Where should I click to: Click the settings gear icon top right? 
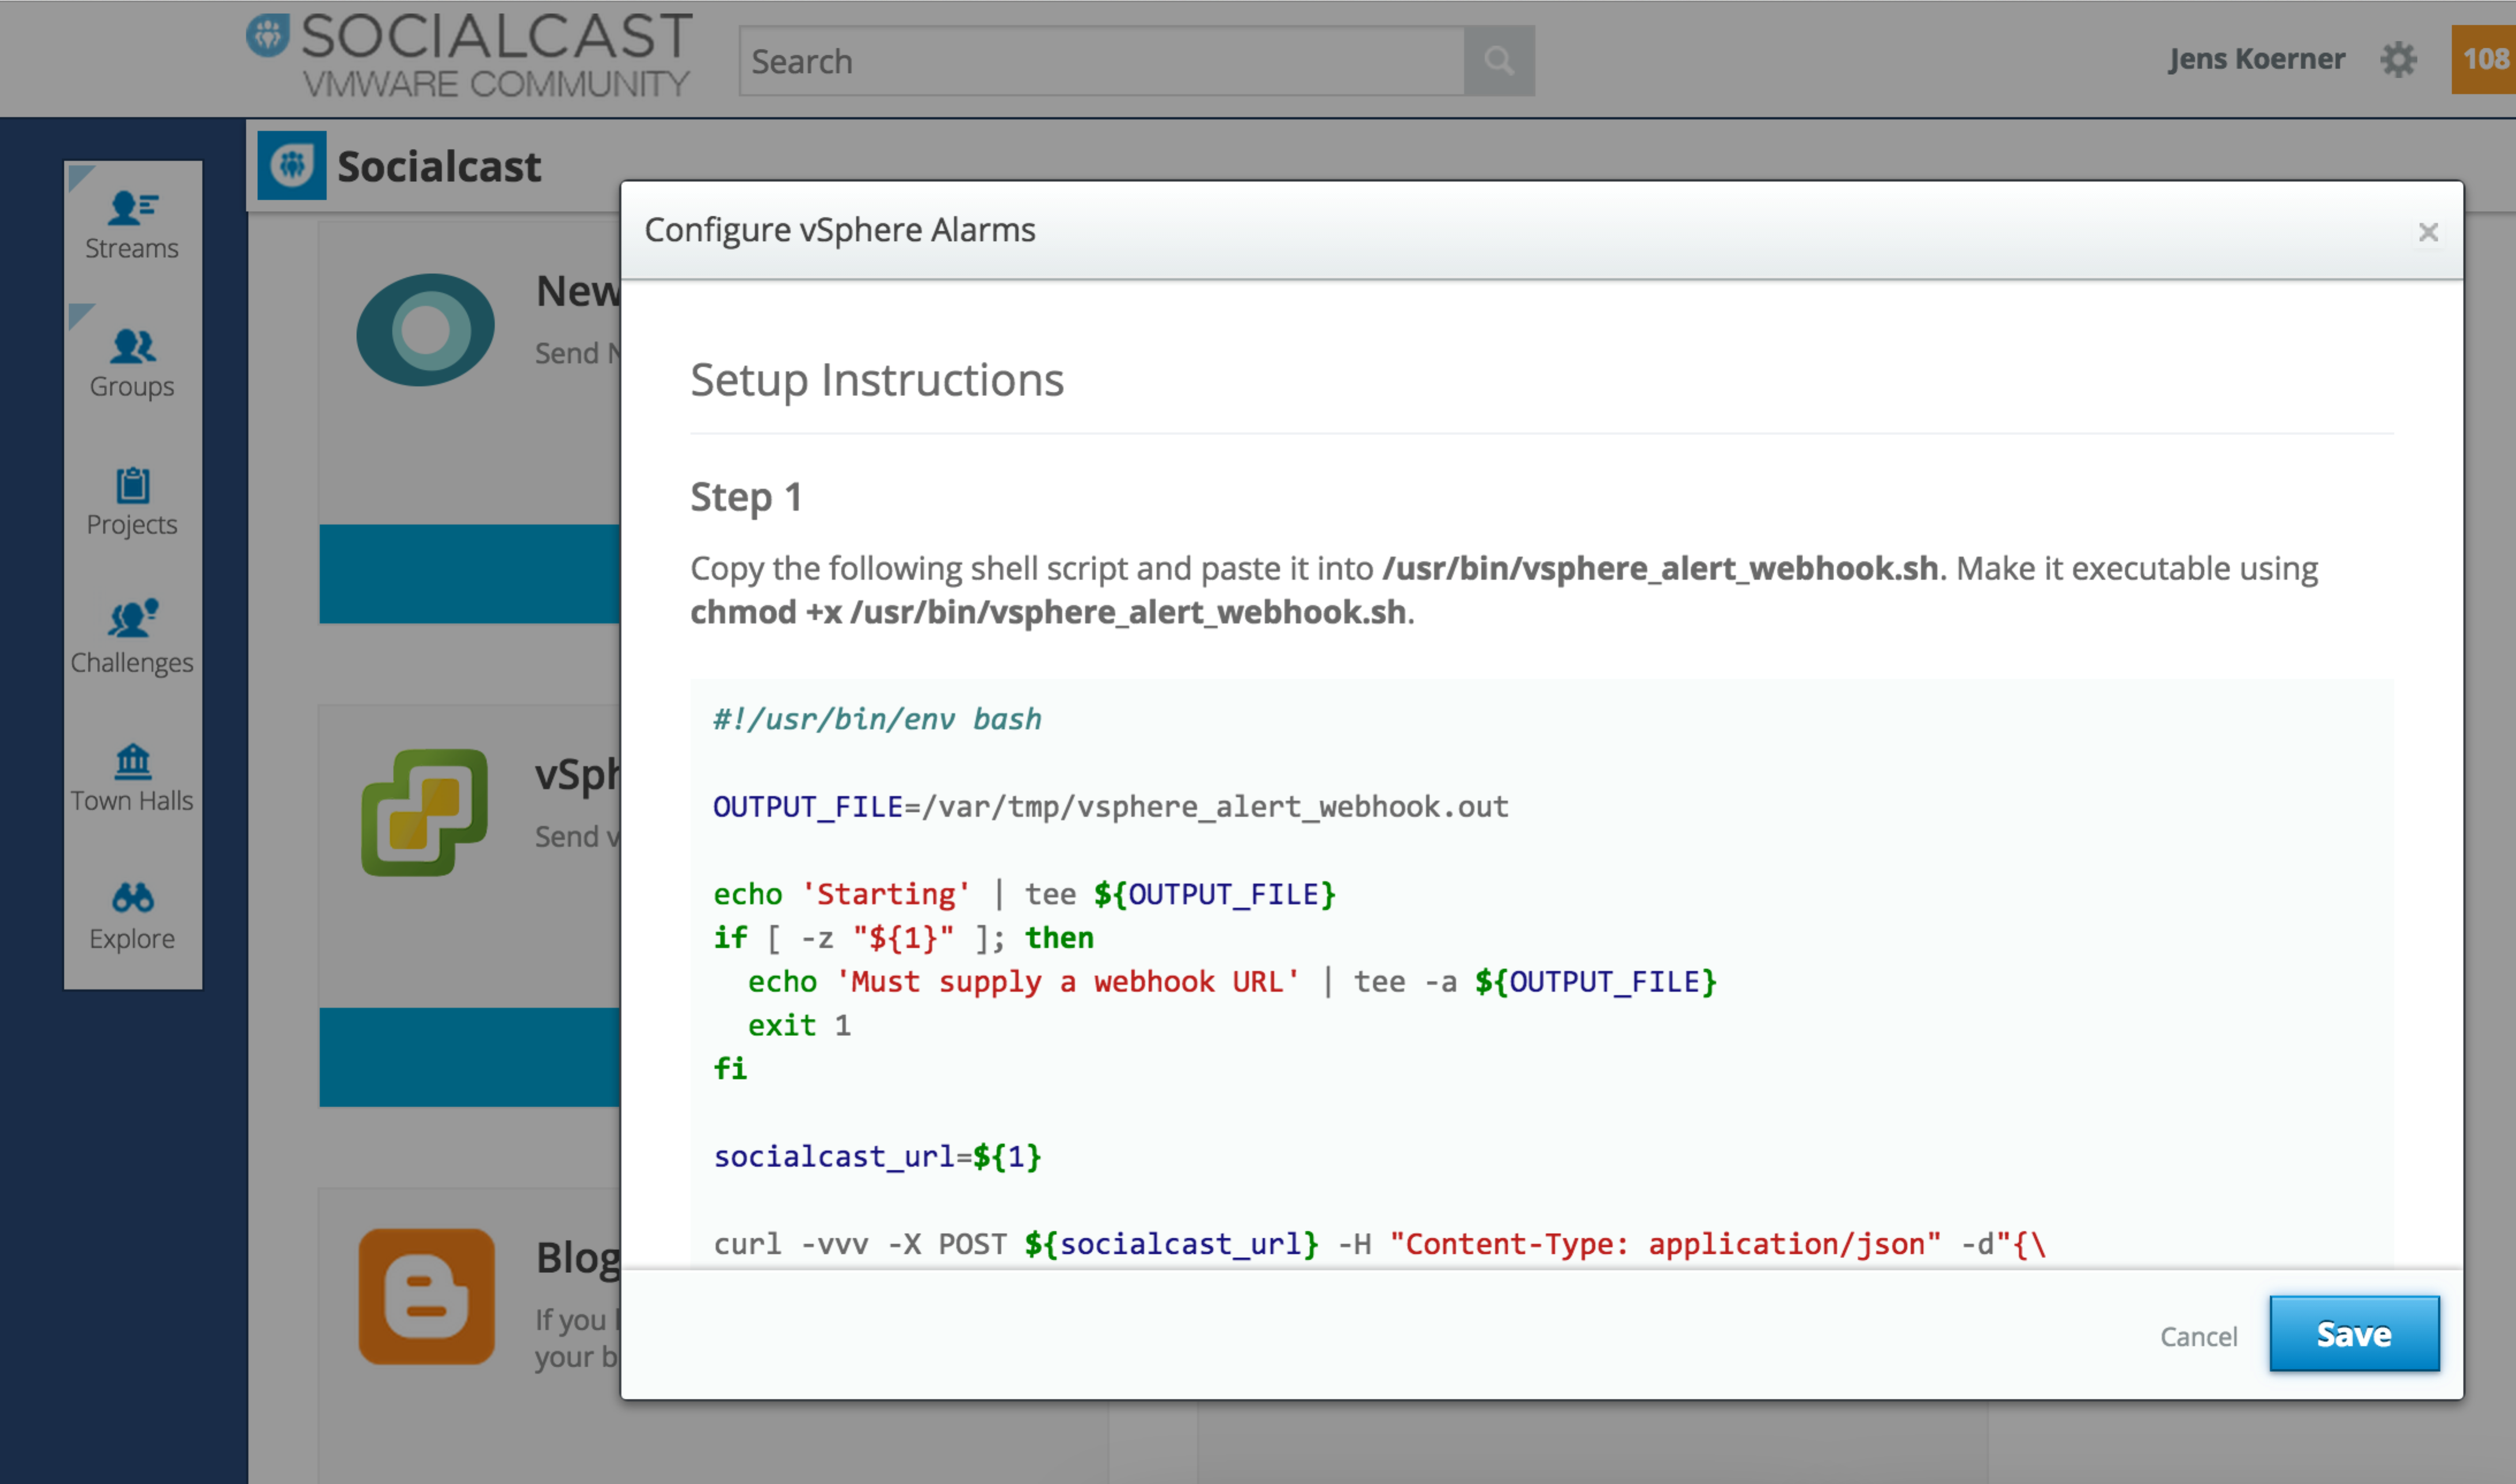[x=2399, y=58]
